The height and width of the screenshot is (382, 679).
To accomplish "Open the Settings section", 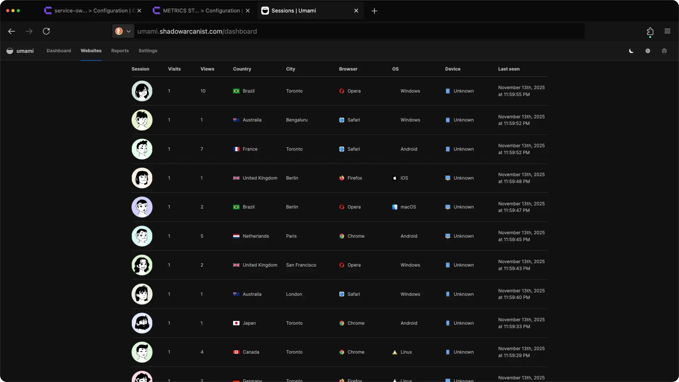I will pyautogui.click(x=148, y=51).
